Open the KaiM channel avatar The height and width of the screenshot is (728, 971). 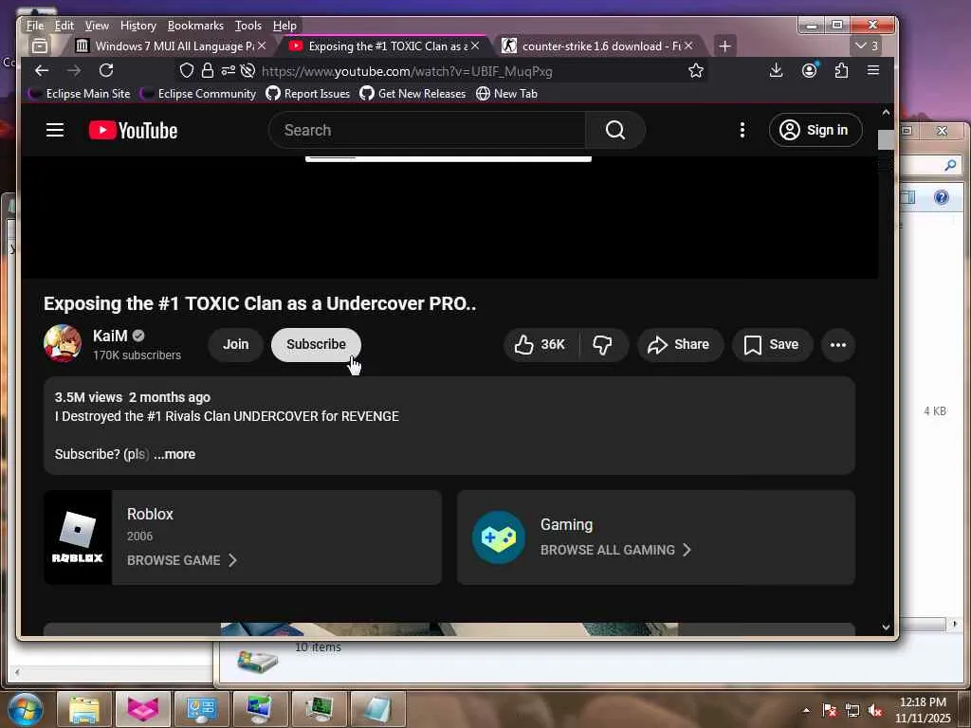(x=63, y=343)
